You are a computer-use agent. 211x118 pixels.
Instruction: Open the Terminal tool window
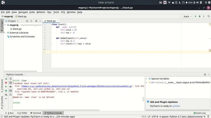(36, 113)
